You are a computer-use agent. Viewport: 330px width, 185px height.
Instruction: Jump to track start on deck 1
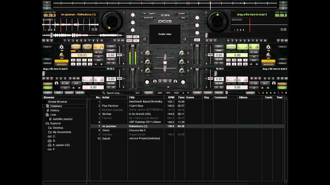44,41
